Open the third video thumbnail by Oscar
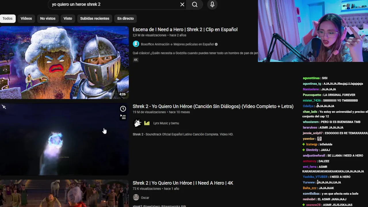 [x=64, y=193]
